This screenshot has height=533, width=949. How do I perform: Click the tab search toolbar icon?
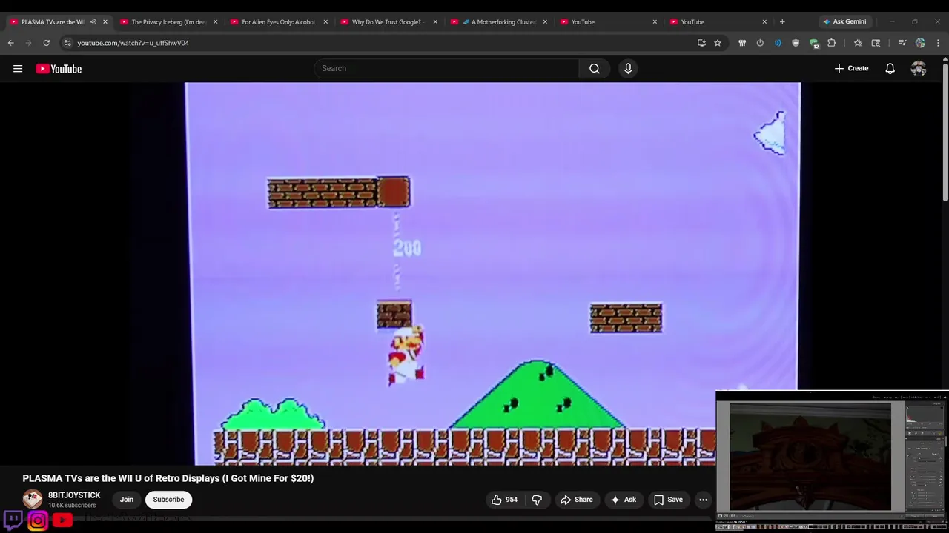(876, 43)
